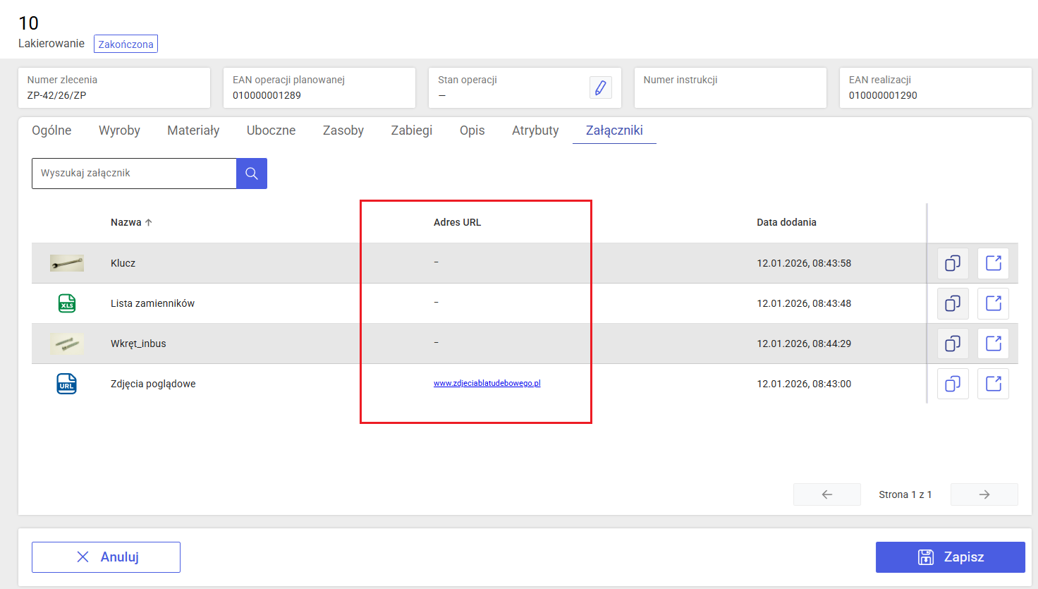Copy the Wkręt_inbus attachment icon
Viewport: 1038px width, 589px height.
pyautogui.click(x=953, y=344)
